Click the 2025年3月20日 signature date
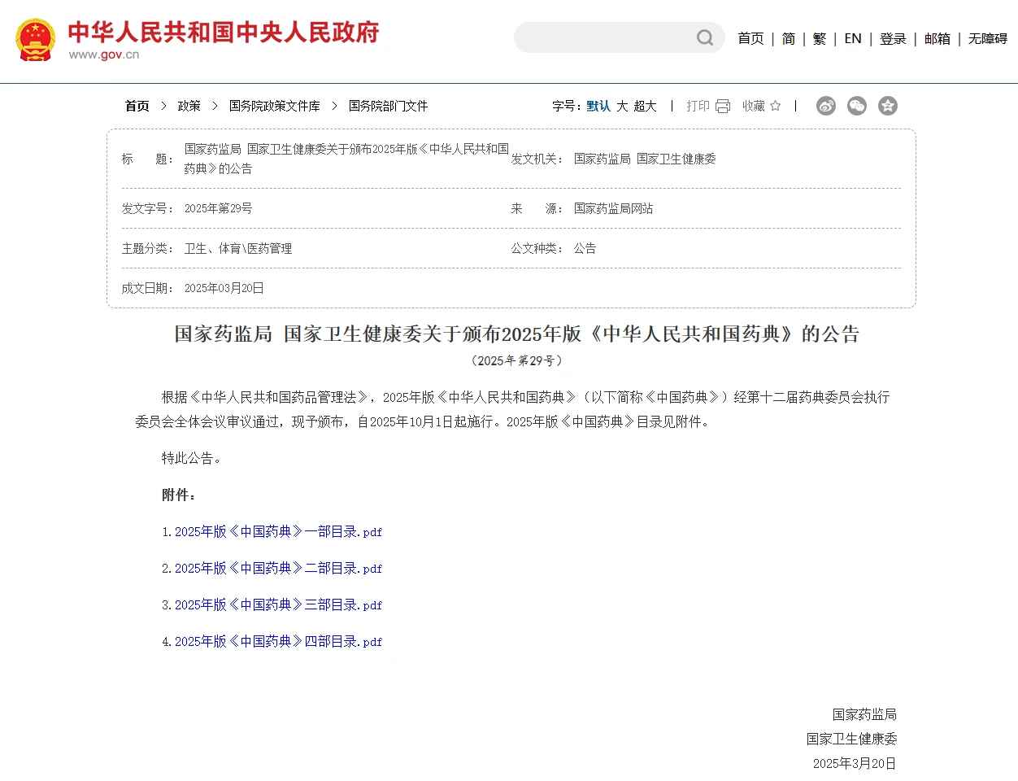 tap(855, 763)
